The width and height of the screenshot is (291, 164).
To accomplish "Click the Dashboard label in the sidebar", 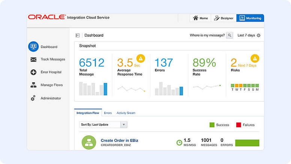I will pyautogui.click(x=49, y=47).
